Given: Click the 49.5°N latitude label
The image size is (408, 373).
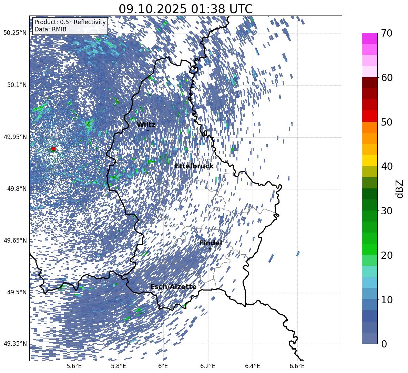Looking at the screenshot, I should [17, 292].
